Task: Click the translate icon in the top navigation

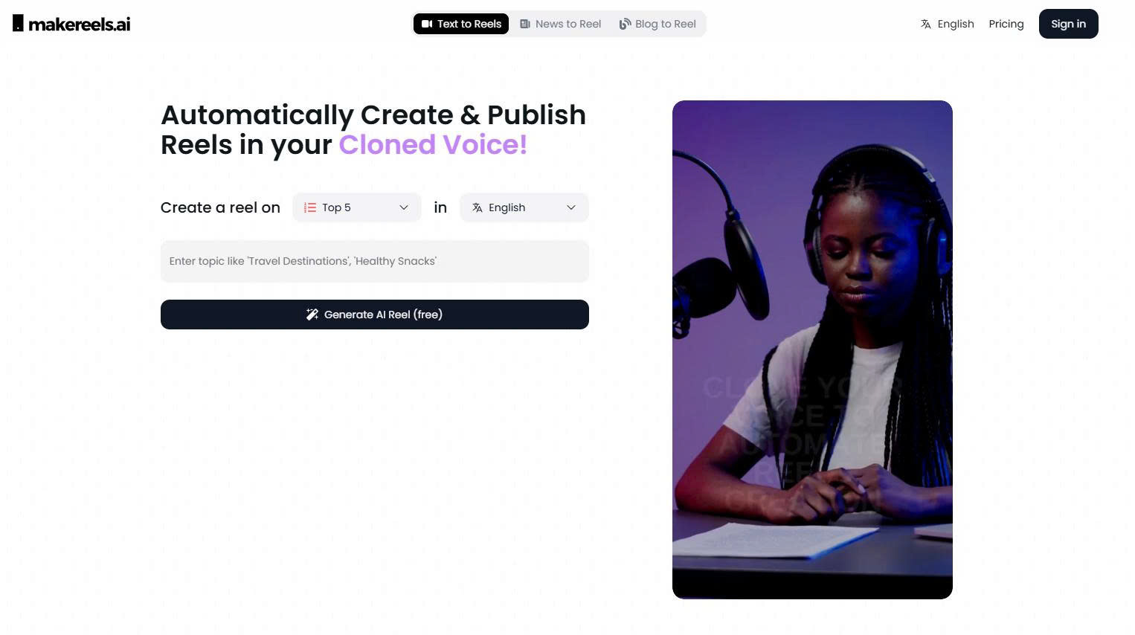Action: coord(926,24)
